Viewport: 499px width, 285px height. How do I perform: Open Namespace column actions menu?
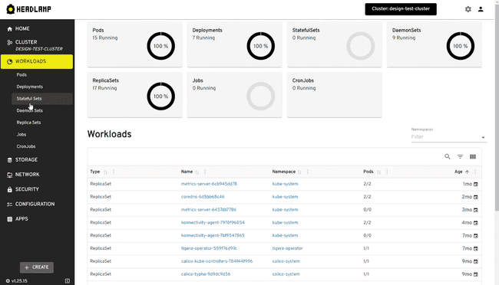(307, 172)
